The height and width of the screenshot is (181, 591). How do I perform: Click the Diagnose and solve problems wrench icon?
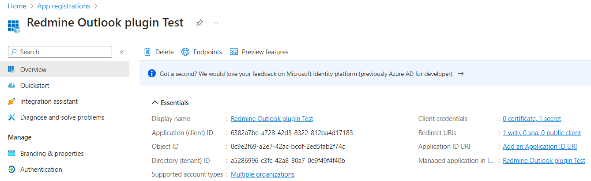pos(11,117)
